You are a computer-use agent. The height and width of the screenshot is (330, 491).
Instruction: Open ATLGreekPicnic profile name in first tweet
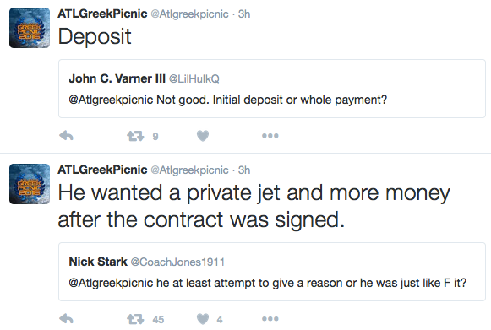102,14
